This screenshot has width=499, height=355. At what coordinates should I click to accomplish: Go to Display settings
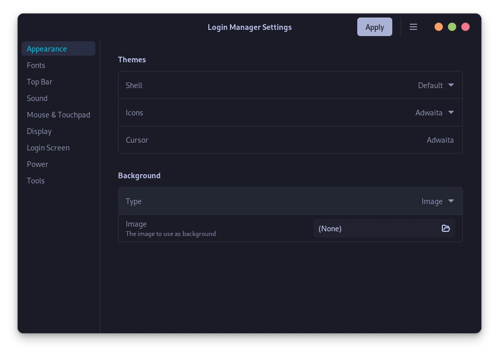pyautogui.click(x=39, y=131)
